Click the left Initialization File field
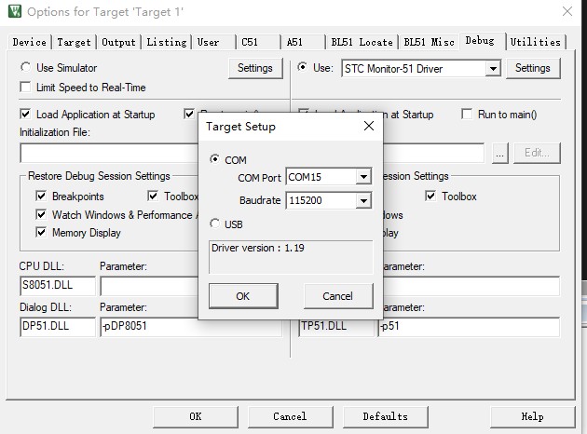The height and width of the screenshot is (434, 587). [109, 153]
